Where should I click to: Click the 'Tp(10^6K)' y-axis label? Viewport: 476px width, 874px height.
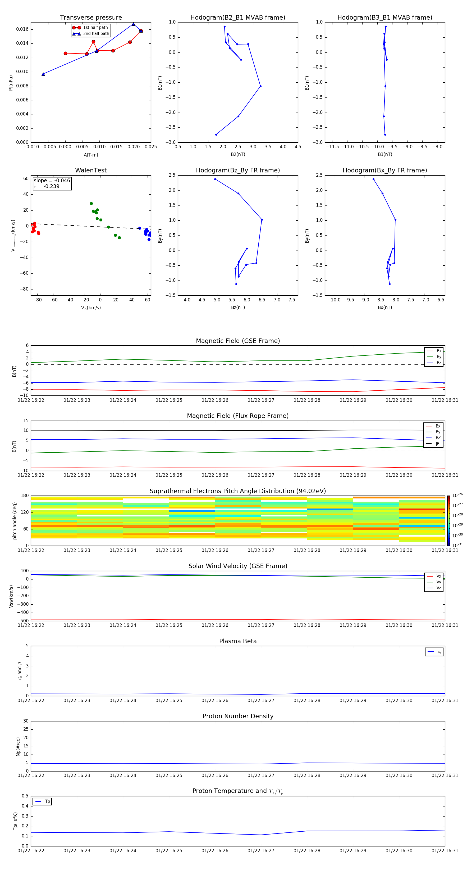tap(15, 821)
